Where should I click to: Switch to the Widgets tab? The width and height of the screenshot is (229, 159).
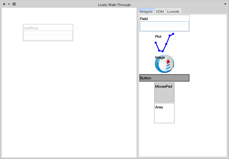146,11
